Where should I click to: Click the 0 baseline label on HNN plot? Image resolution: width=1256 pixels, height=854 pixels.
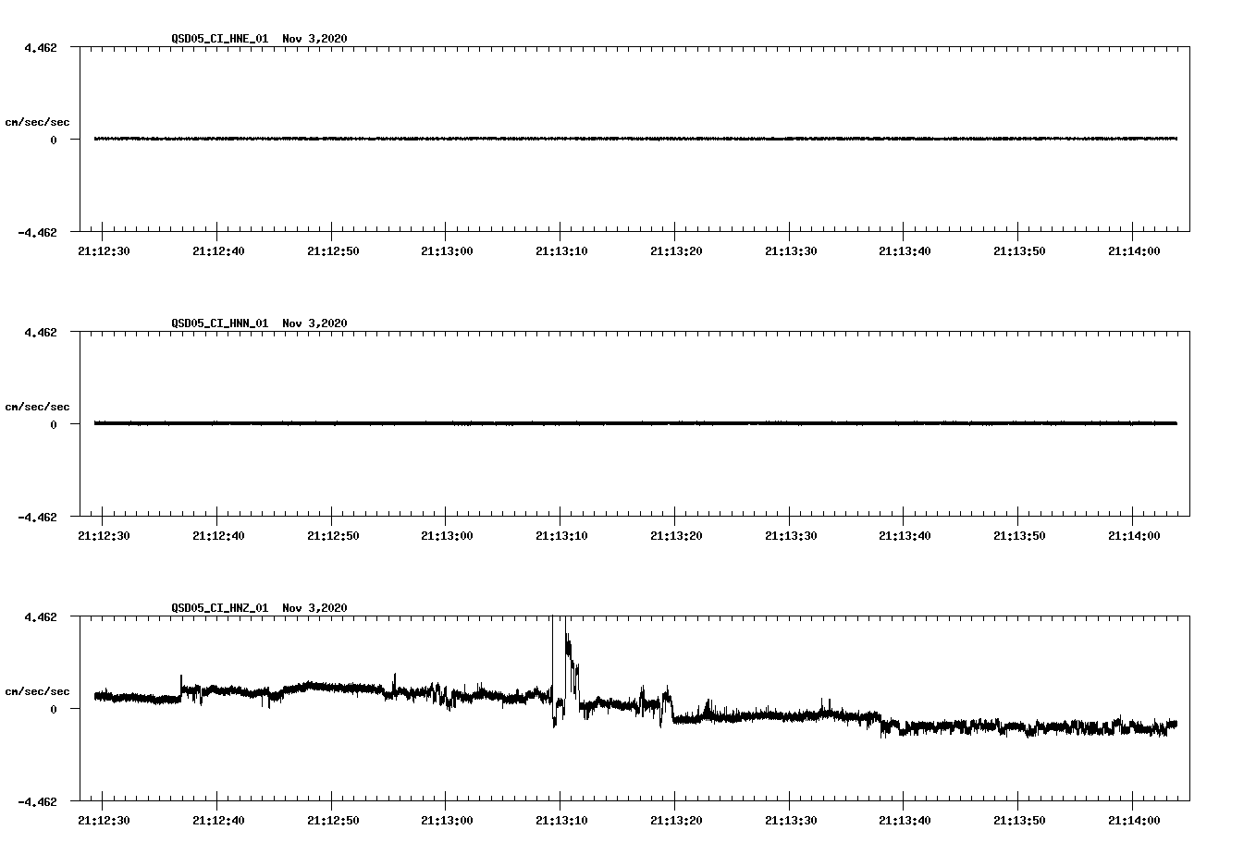pyautogui.click(x=53, y=424)
